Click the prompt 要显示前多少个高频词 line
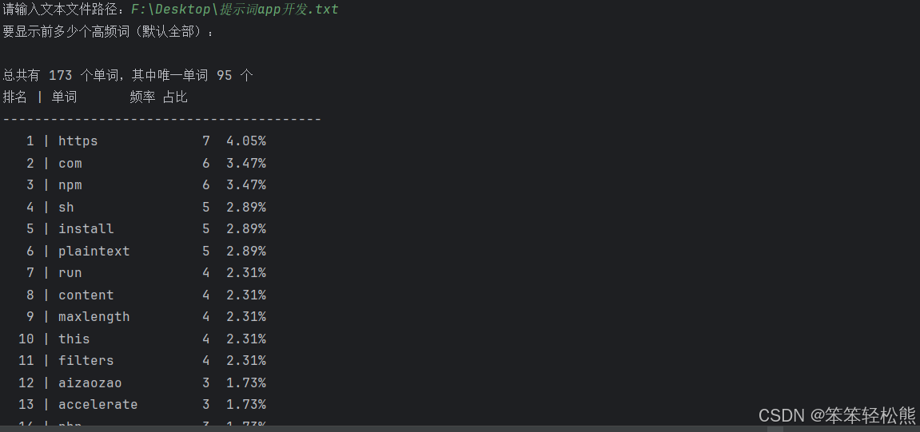The image size is (920, 432). [x=109, y=32]
